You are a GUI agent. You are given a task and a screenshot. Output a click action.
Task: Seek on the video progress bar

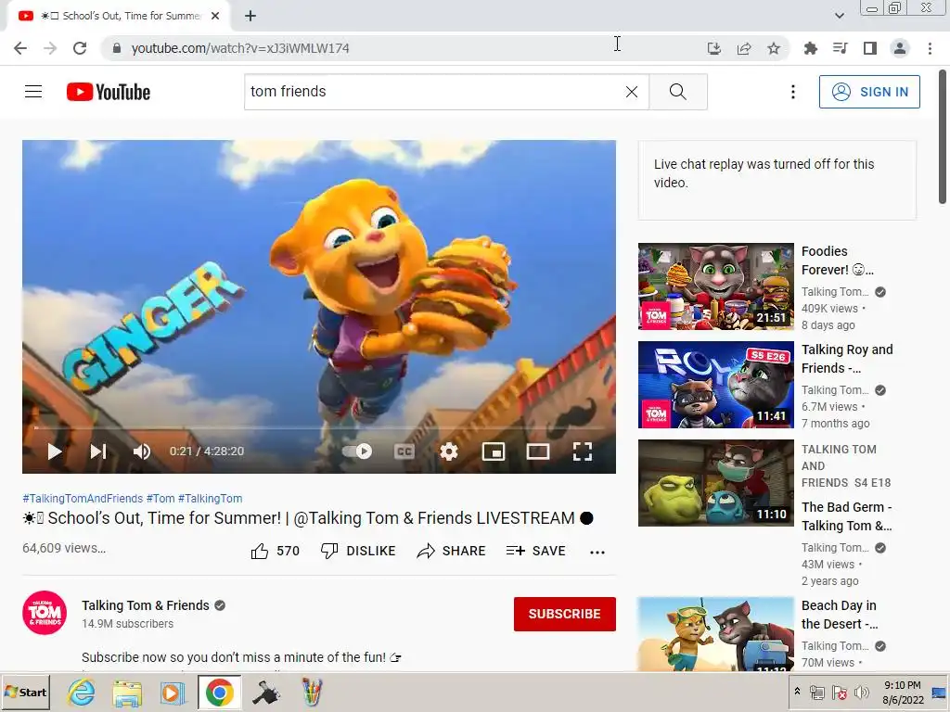[x=319, y=428]
